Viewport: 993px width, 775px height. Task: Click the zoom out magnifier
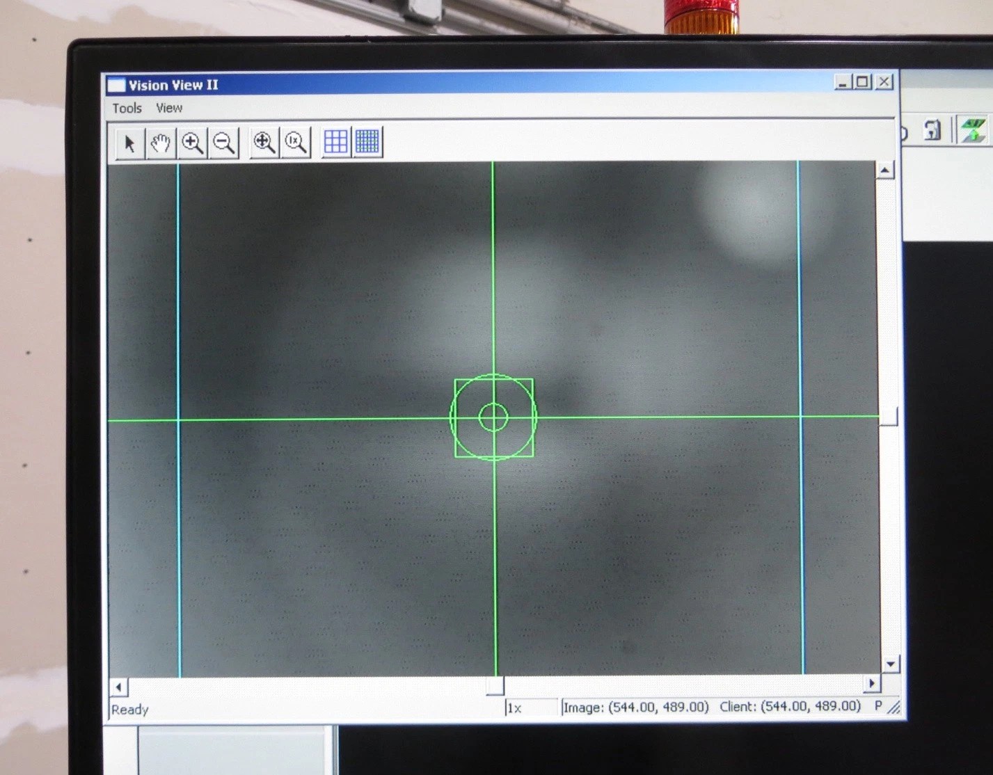click(x=224, y=143)
